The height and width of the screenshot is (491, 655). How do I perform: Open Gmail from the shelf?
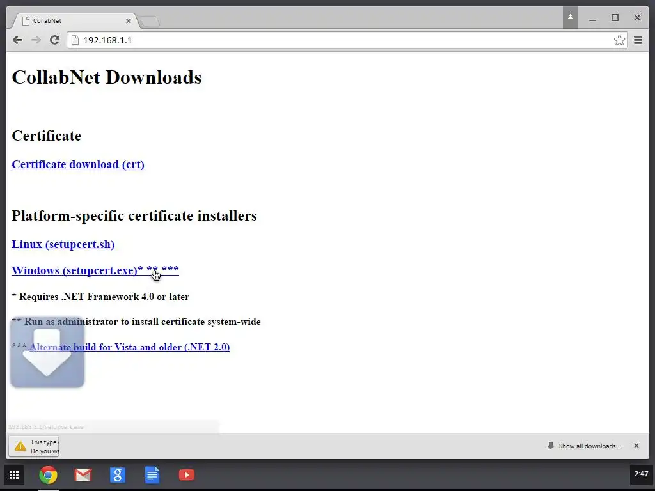pos(83,475)
